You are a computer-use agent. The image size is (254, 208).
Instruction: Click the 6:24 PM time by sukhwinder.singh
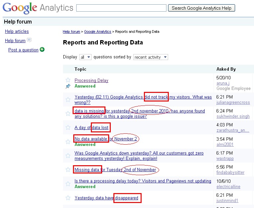(224, 111)
